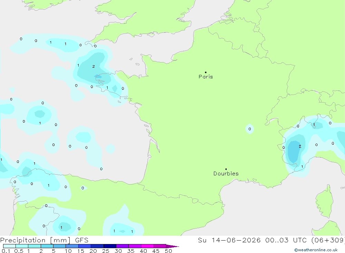Click the 2 mm value over the Brittany coast
The image size is (345, 253).
(93, 66)
